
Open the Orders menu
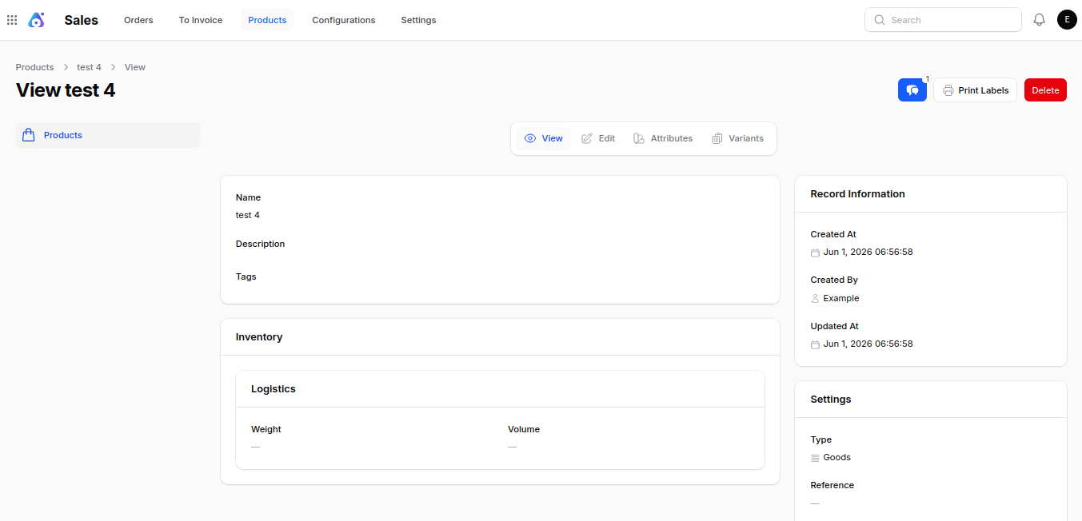click(x=138, y=20)
